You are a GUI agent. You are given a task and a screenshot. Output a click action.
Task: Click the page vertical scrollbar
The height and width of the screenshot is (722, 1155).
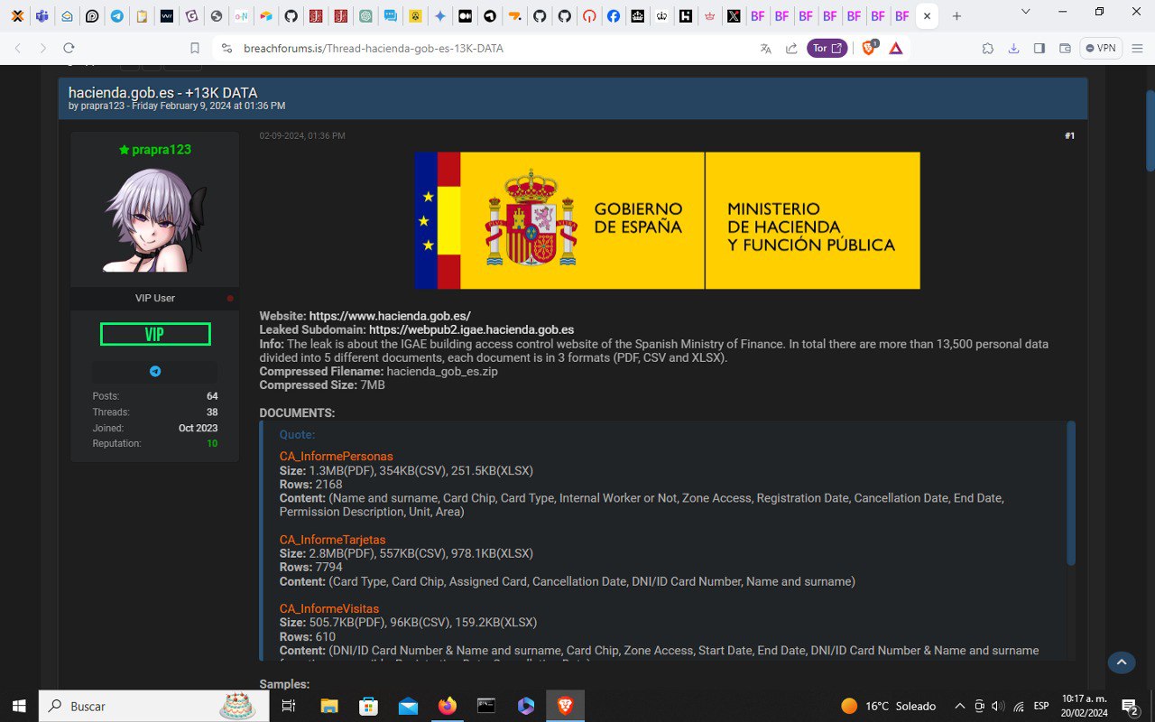(x=1150, y=131)
